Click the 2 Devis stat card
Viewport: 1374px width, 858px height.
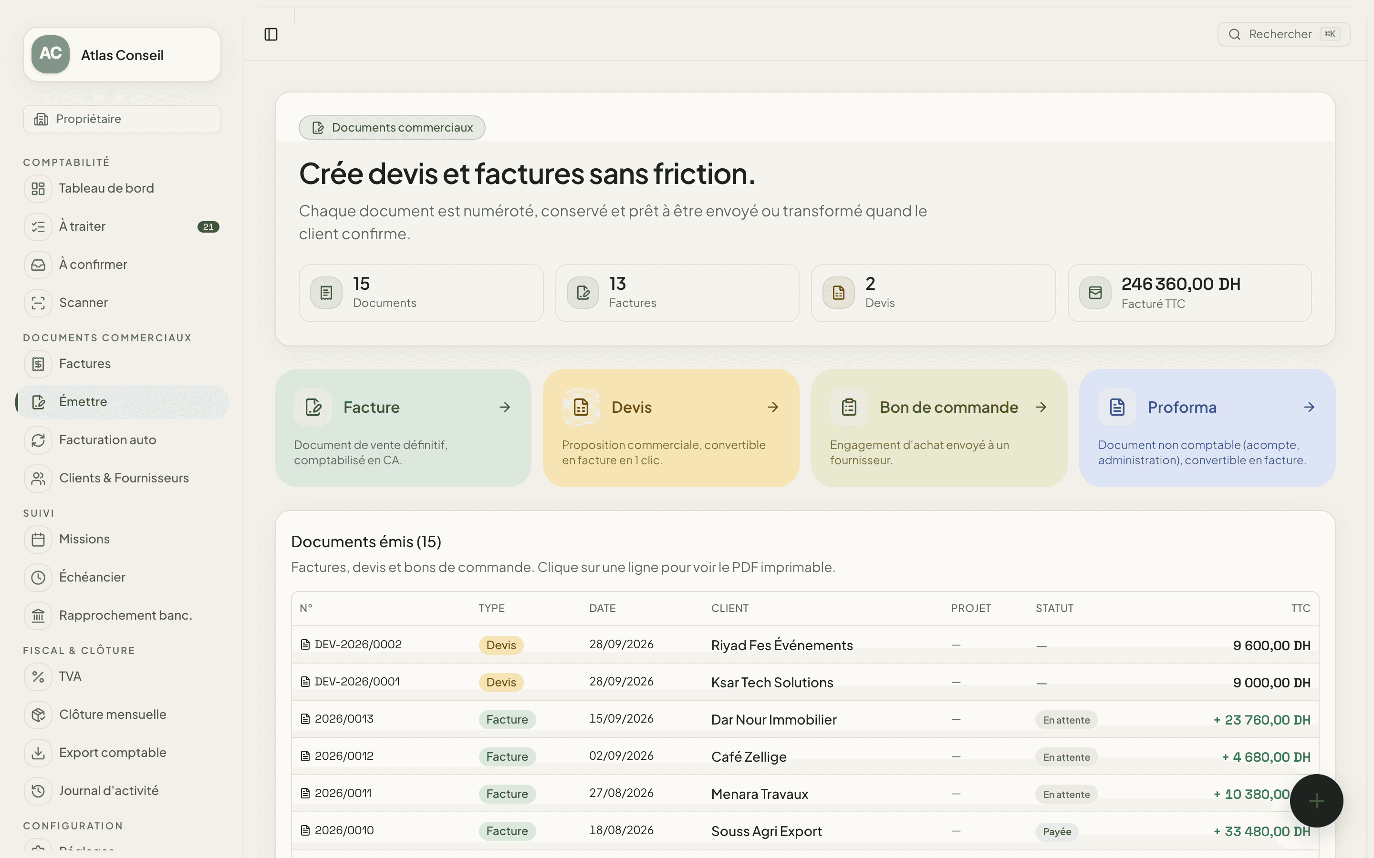pos(933,293)
